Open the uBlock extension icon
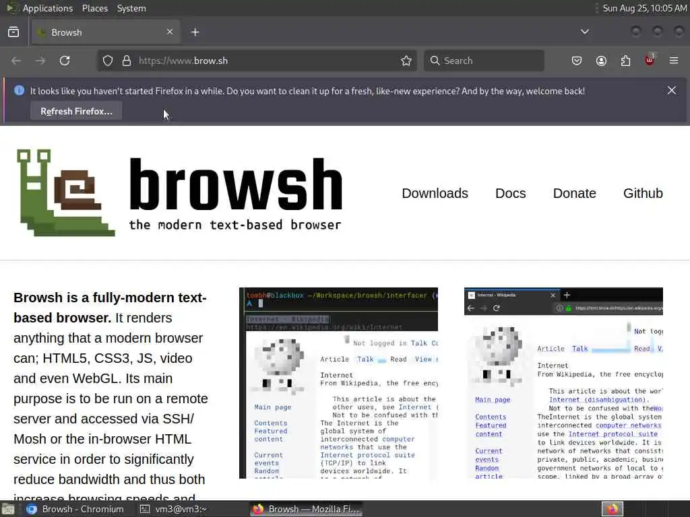Viewport: 690px width, 517px height. tap(650, 60)
